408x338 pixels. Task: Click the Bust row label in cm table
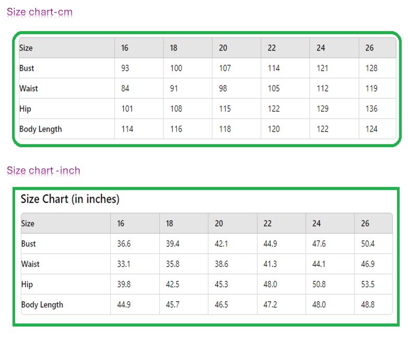point(27,68)
